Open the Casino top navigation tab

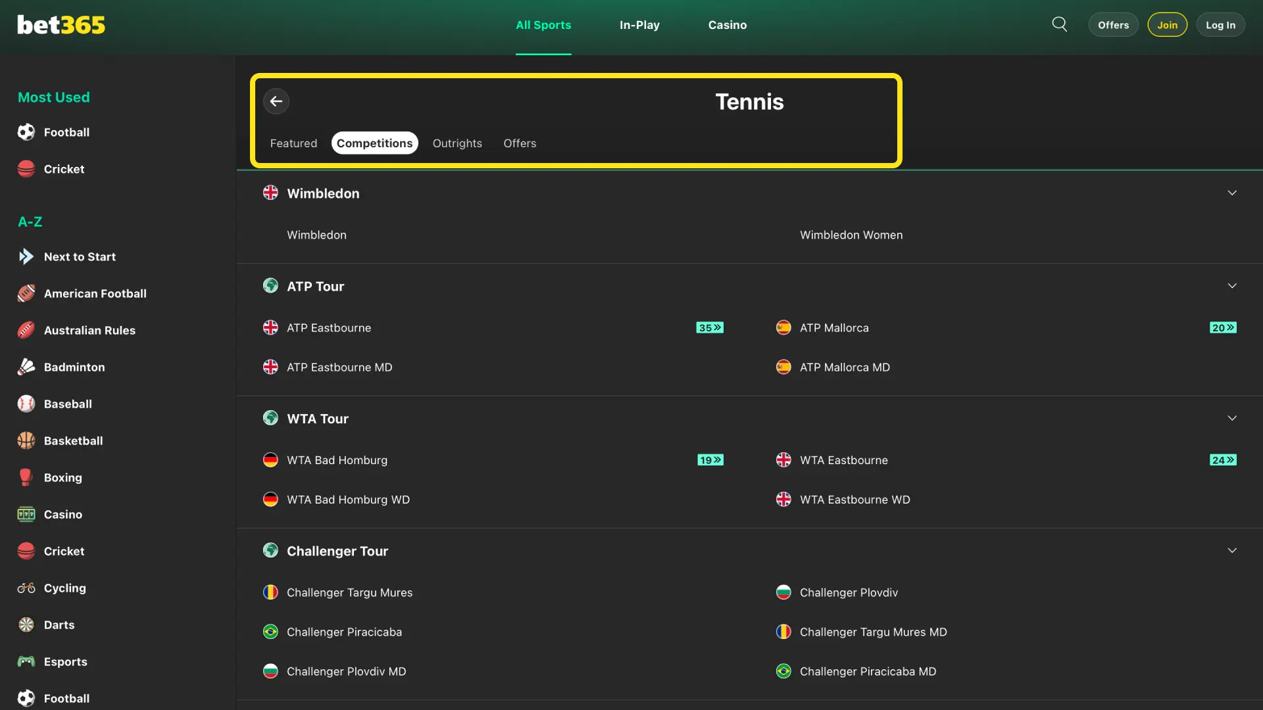[x=728, y=25]
